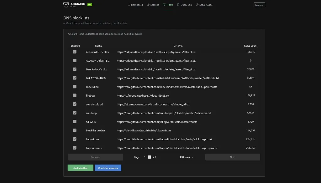Click the Setup Guide help icon
The width and height of the screenshot is (321, 183).
(197, 5)
